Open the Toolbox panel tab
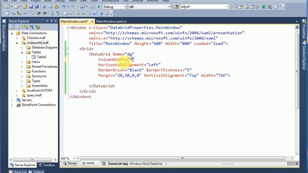 [x=47, y=165]
